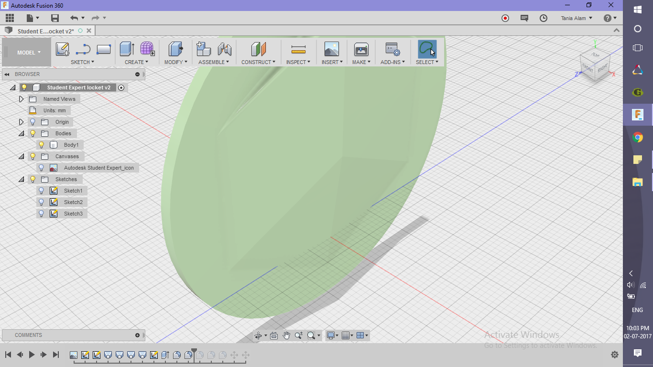
Task: Jump to timeline beginning
Action: 8,355
